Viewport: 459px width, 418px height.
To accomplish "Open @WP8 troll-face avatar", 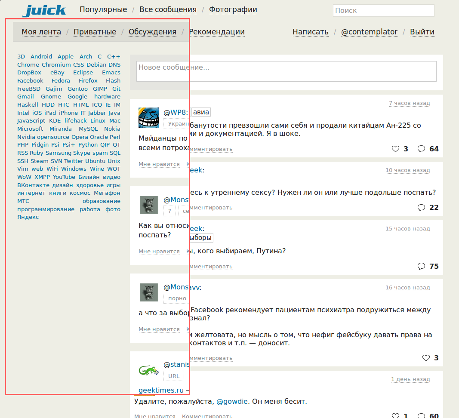I will [149, 118].
